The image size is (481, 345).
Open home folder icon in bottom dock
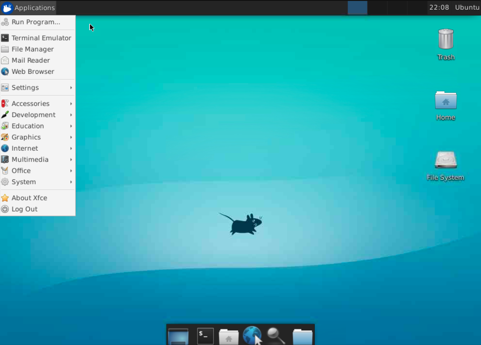pyautogui.click(x=228, y=337)
